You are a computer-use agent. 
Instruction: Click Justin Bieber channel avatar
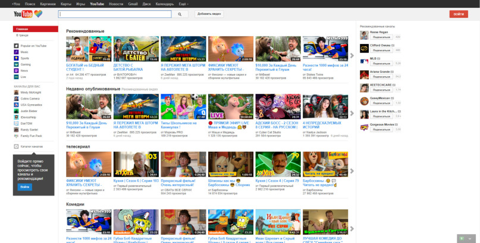pos(16,111)
